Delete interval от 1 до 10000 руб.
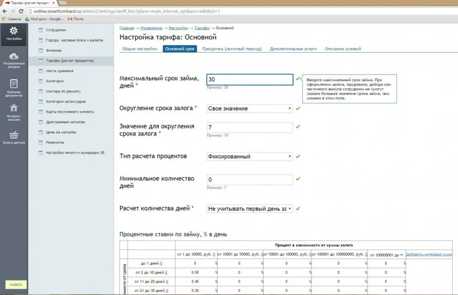This screenshot has width=458, height=295. (214, 254)
